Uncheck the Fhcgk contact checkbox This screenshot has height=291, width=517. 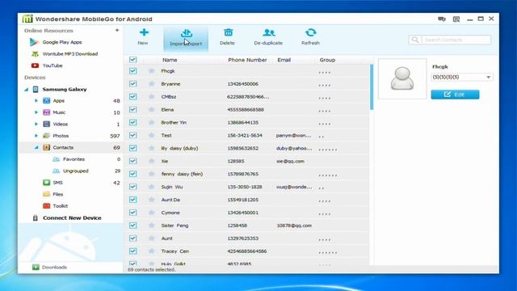coord(132,71)
